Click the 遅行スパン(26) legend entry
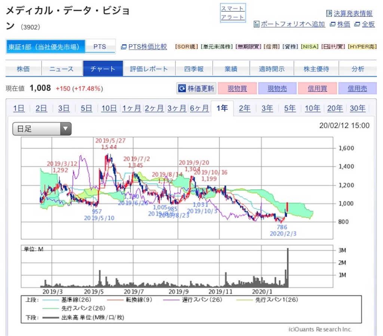Screen dimensions: 383x336 click(x=193, y=300)
